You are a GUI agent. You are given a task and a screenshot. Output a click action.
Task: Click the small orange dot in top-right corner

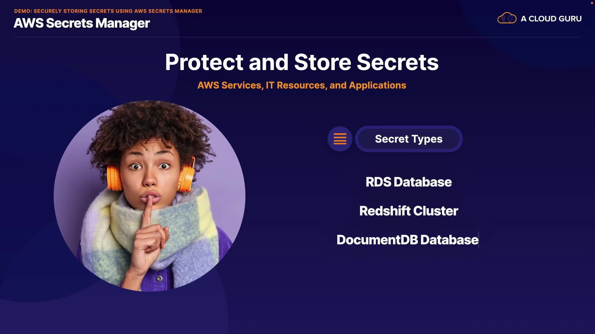[592, 3]
